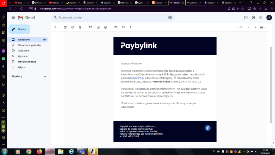Image resolution: width=275 pixels, height=155 pixels.
Task: Click the back arrow to return to inbox
Action: (x=56, y=27)
